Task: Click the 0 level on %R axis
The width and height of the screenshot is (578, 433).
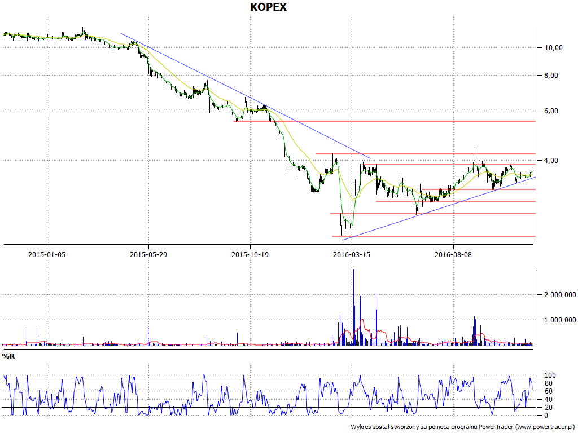Action: click(546, 416)
